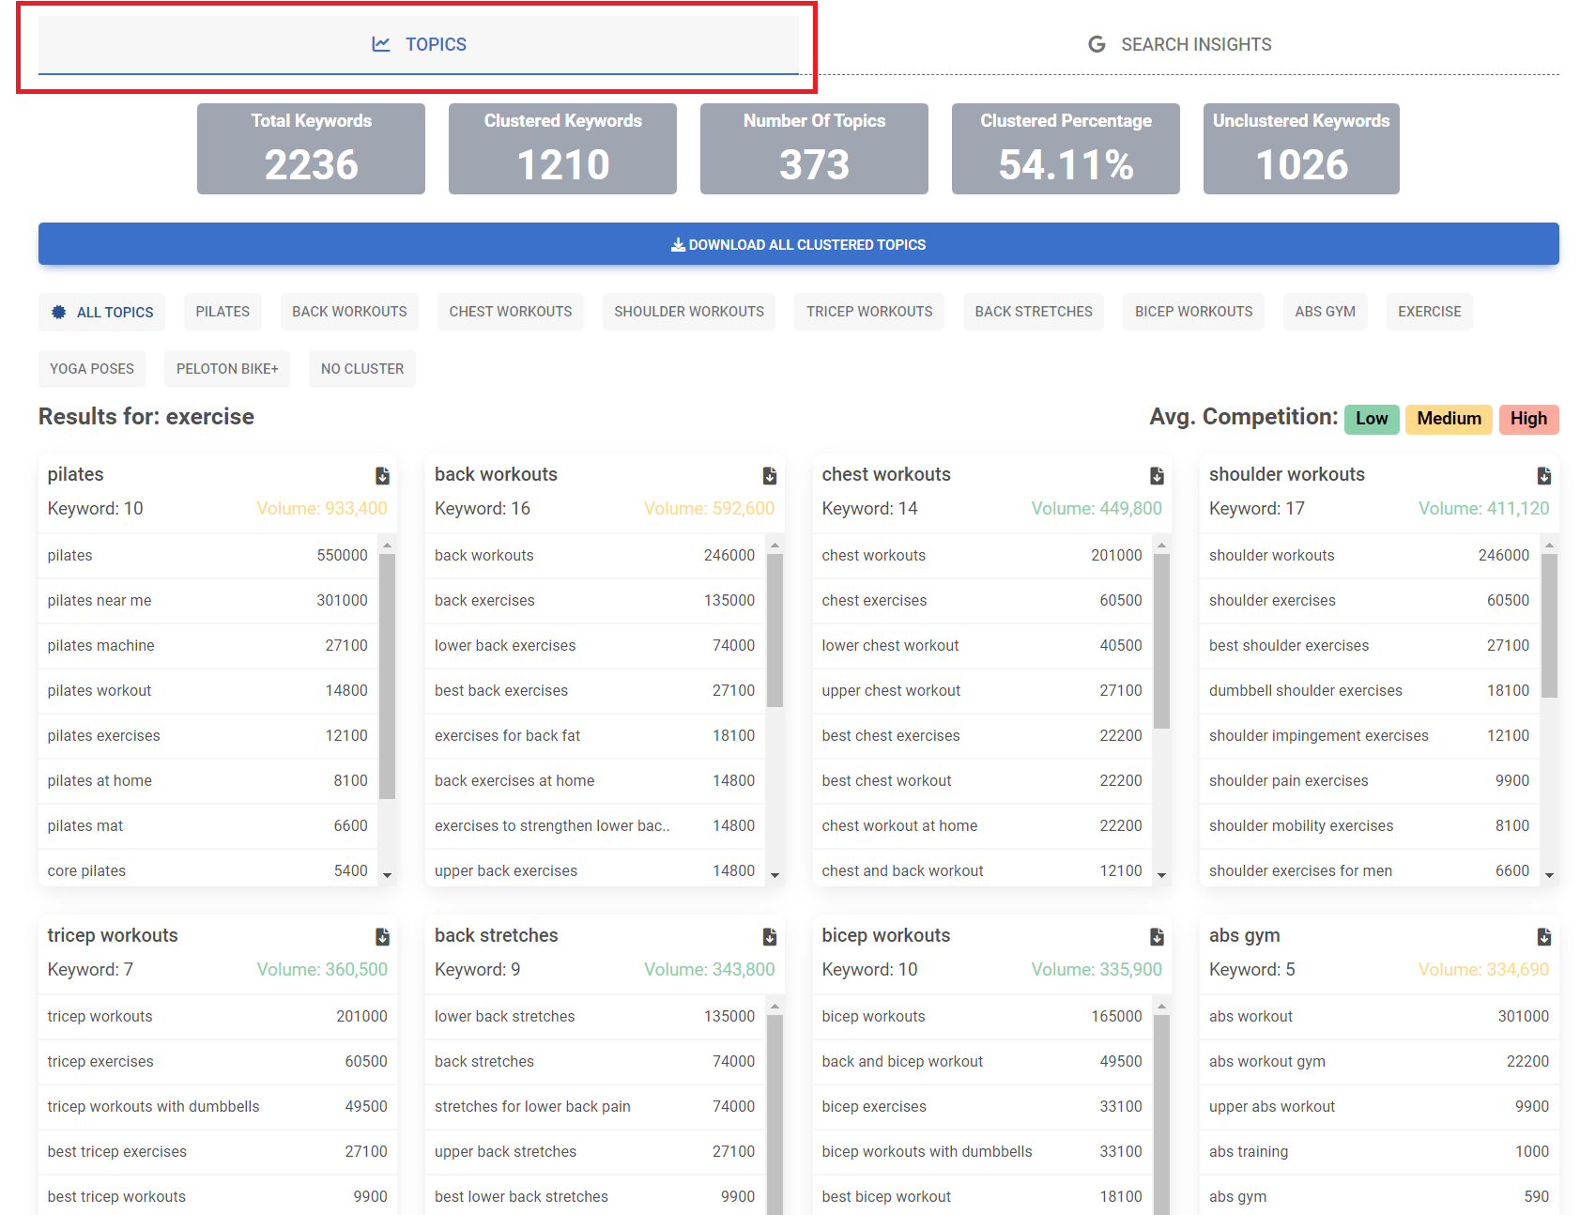
Task: Download the back stretches cluster file
Action: pos(770,937)
